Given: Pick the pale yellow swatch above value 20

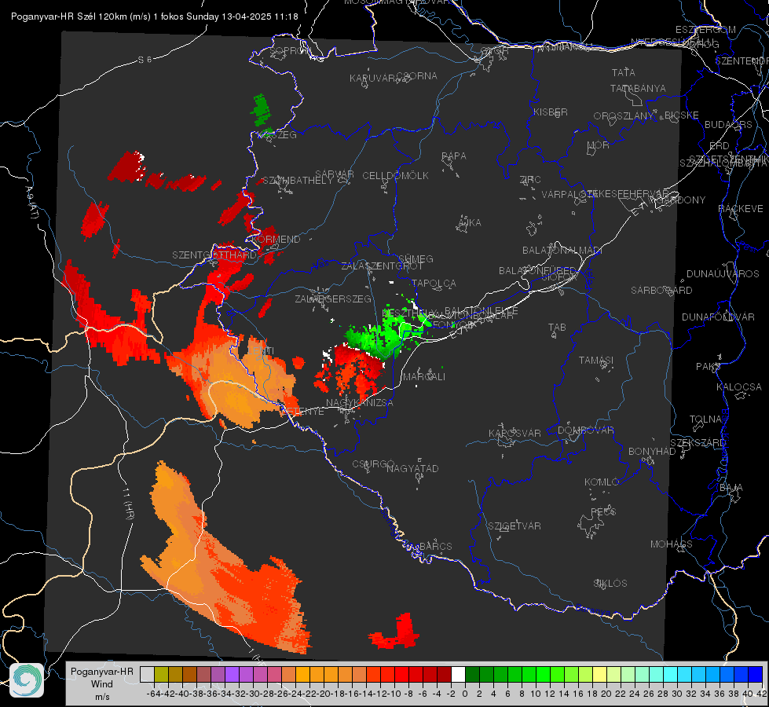Looking at the screenshot, I should point(600,675).
